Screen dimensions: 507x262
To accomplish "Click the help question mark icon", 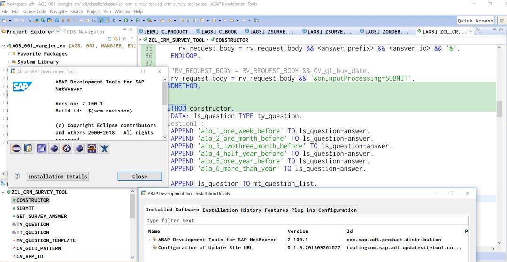I will tap(17, 176).
